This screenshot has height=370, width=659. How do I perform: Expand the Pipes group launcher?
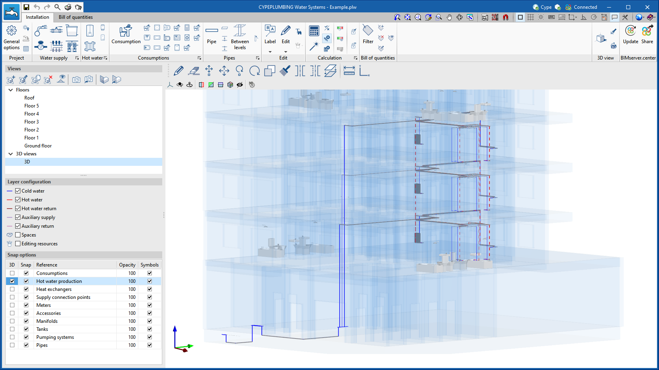[258, 58]
